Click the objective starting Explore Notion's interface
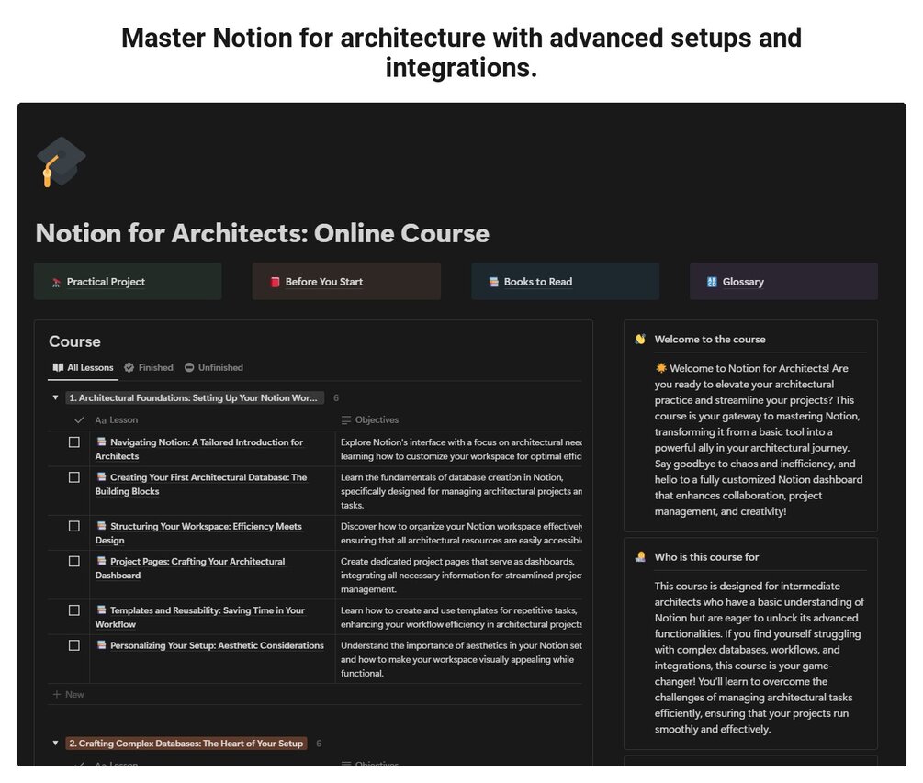 (x=461, y=449)
